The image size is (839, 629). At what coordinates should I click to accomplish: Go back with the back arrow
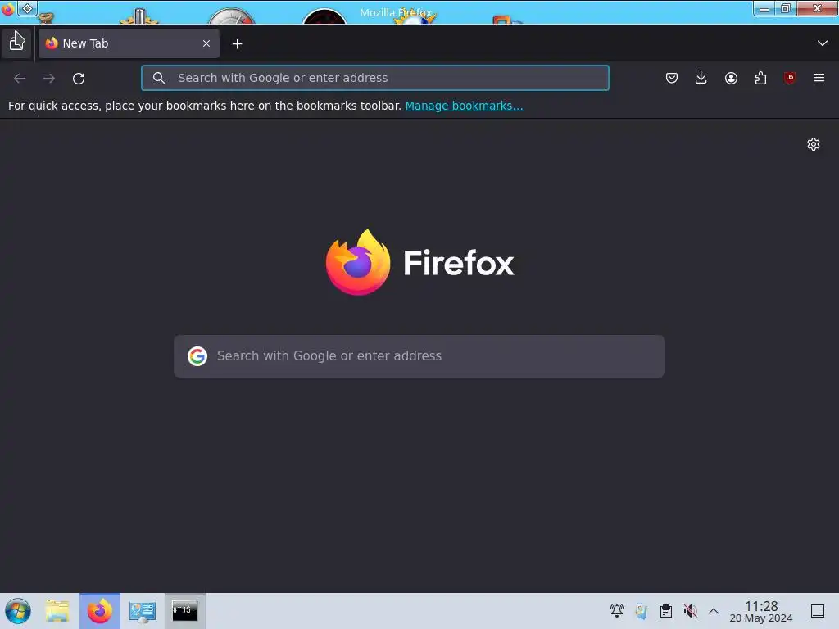(x=20, y=78)
